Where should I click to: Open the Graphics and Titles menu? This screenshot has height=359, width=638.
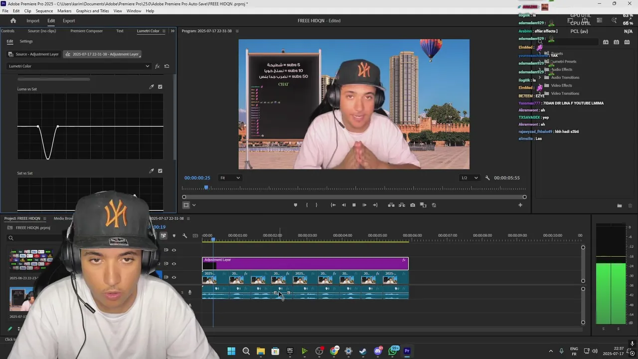point(92,11)
